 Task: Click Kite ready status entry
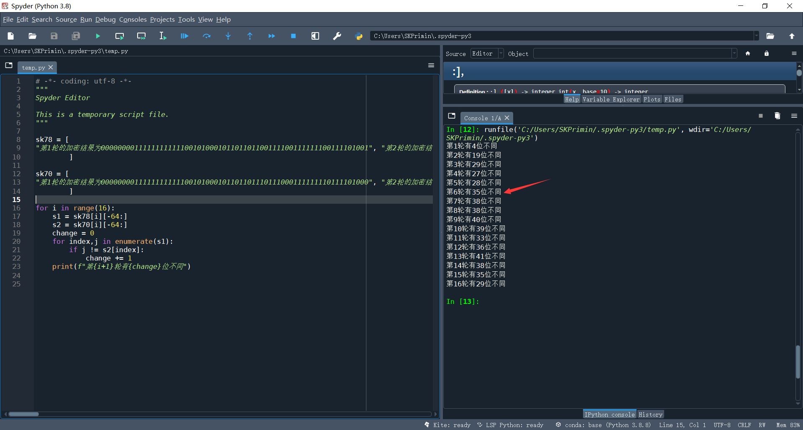448,425
